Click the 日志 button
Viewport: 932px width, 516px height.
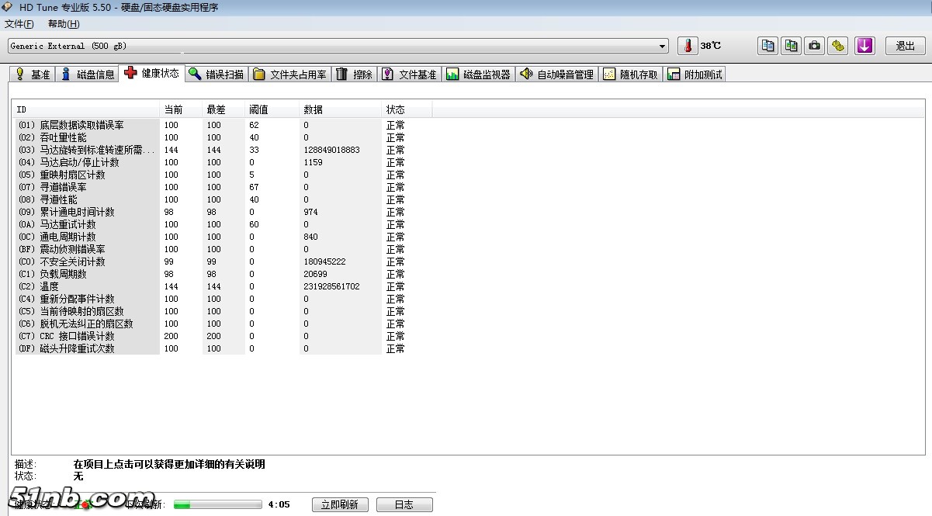coord(404,504)
